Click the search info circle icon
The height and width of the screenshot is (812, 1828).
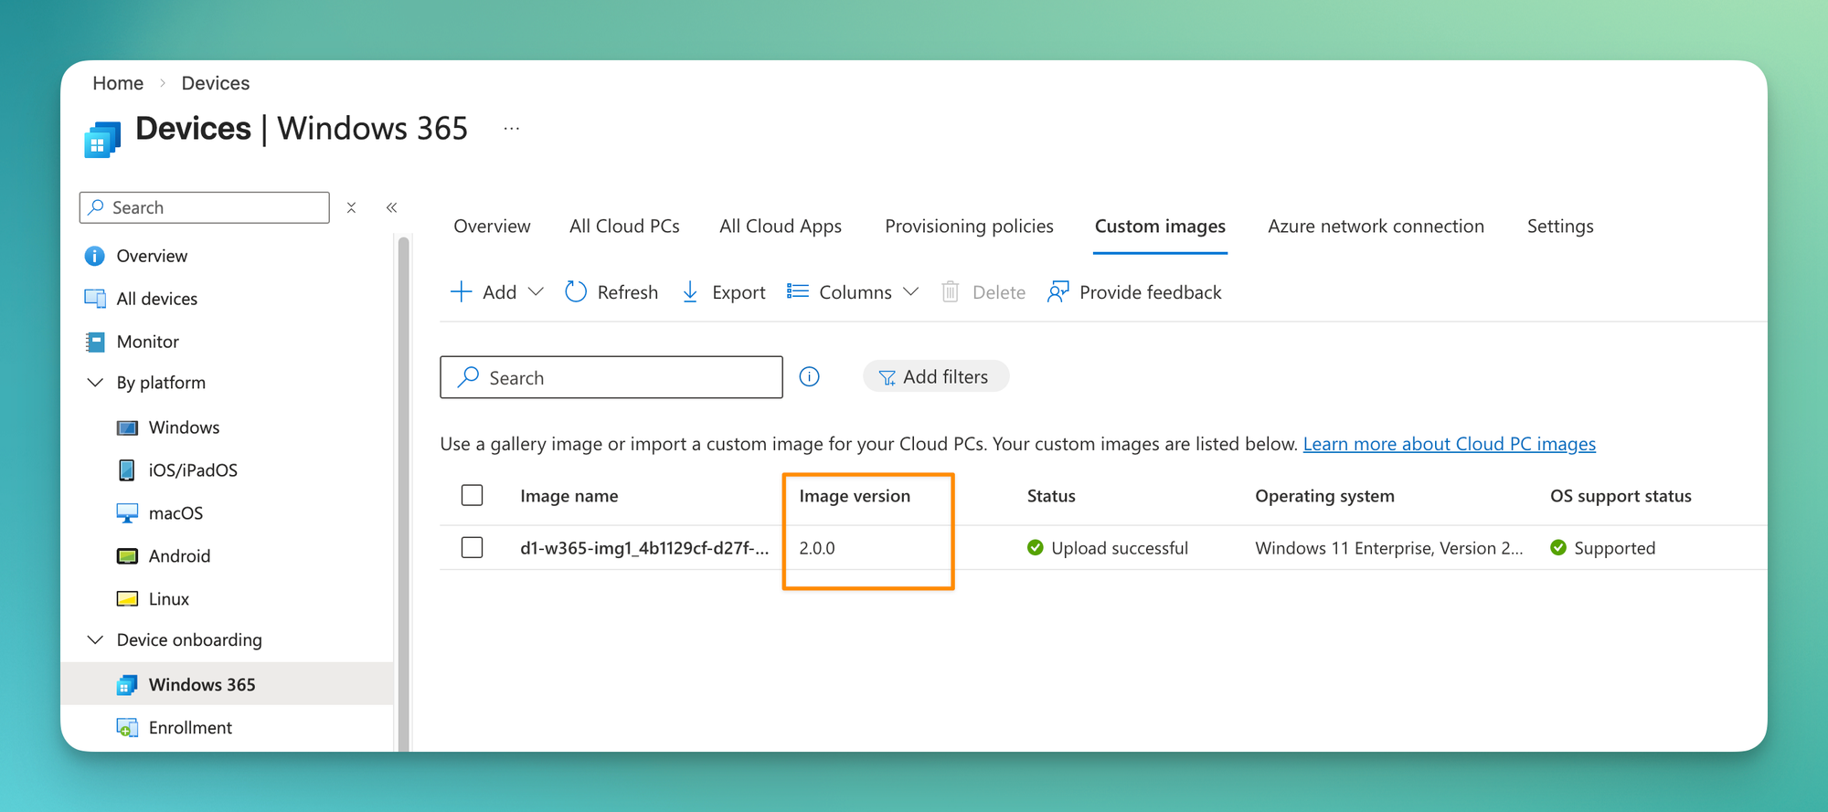[x=810, y=377]
